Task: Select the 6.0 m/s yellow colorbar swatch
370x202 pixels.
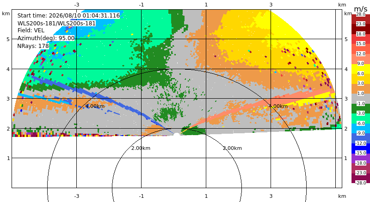Action: 361,69
